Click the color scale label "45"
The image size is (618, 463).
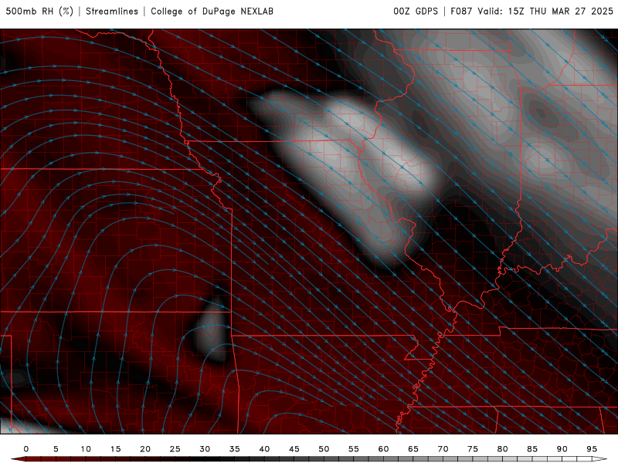(x=294, y=449)
